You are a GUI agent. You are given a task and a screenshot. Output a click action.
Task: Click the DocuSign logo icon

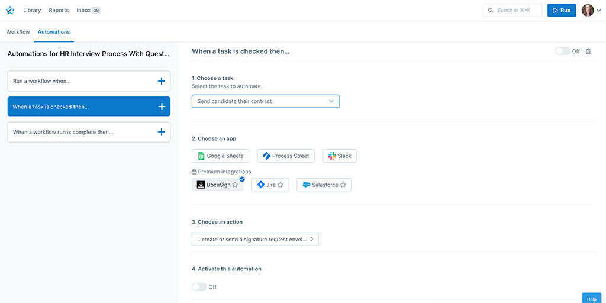[201, 185]
